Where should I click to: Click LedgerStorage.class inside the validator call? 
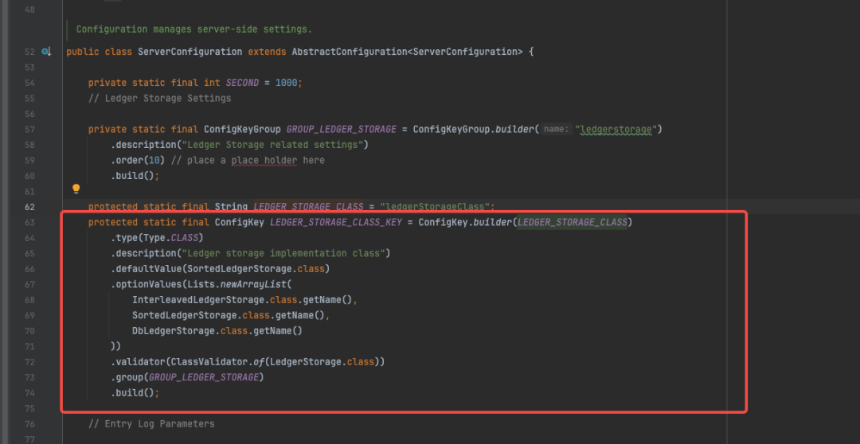pyautogui.click(x=322, y=362)
